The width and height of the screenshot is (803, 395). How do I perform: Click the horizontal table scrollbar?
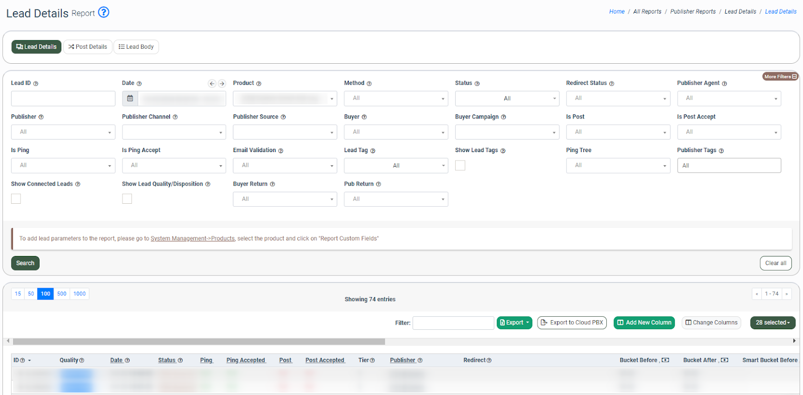[199, 341]
